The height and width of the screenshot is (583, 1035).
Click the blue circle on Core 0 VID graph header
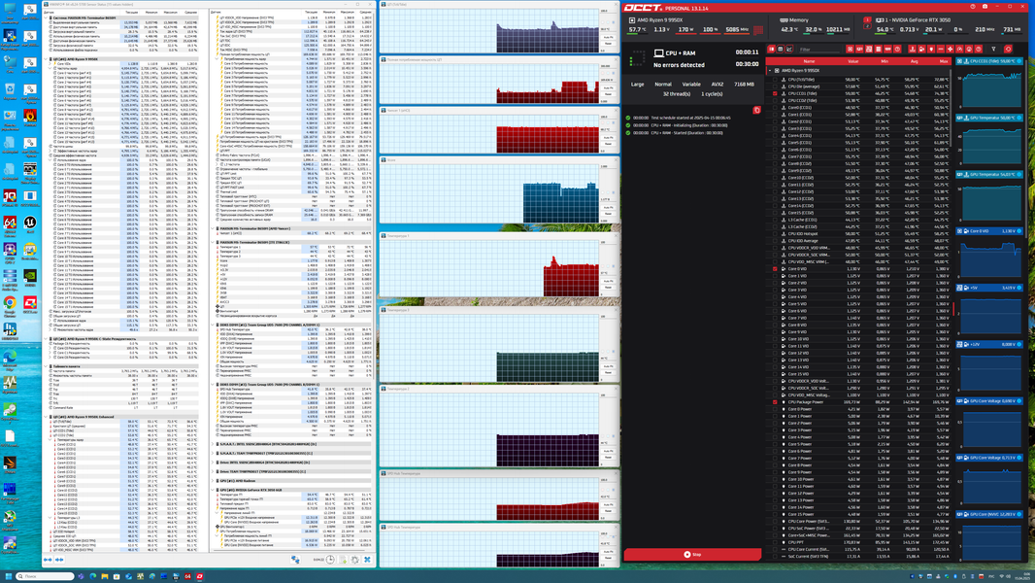click(1019, 231)
